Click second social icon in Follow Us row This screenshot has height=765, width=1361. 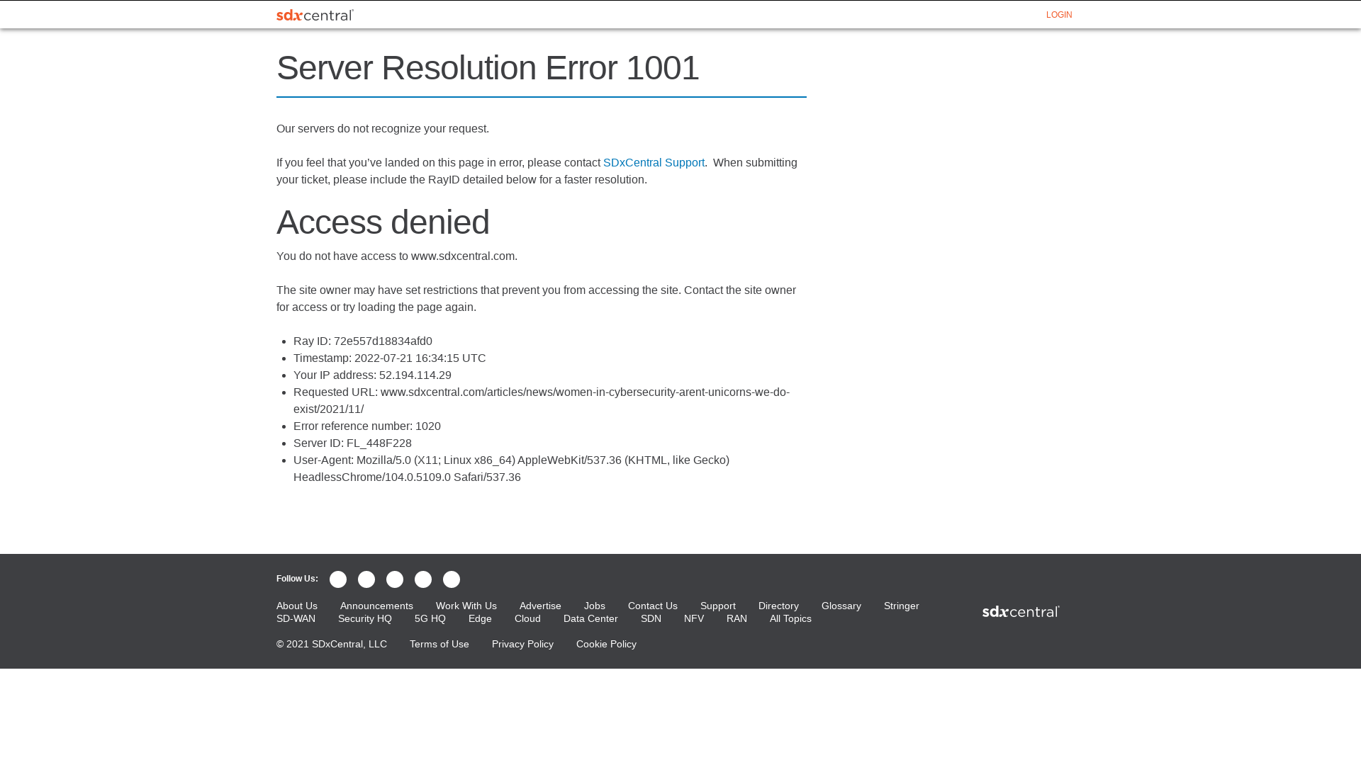pyautogui.click(x=366, y=579)
